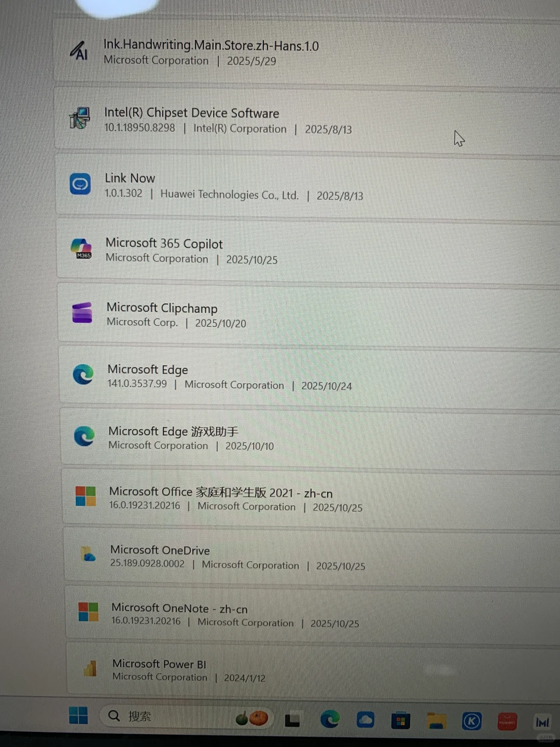The width and height of the screenshot is (560, 747).
Task: Click Microsoft Edge install date 2025/10/24
Action: pyautogui.click(x=327, y=386)
